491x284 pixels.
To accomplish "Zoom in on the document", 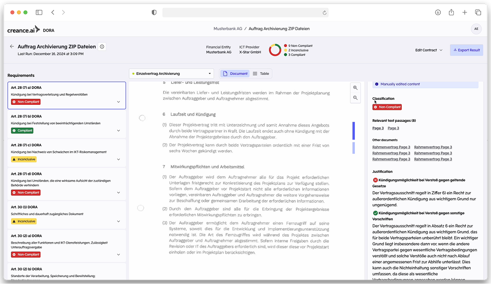I will tap(355, 88).
